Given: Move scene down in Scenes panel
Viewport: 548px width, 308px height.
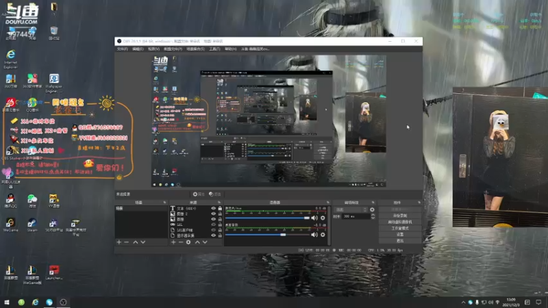Looking at the screenshot, I should tap(143, 242).
